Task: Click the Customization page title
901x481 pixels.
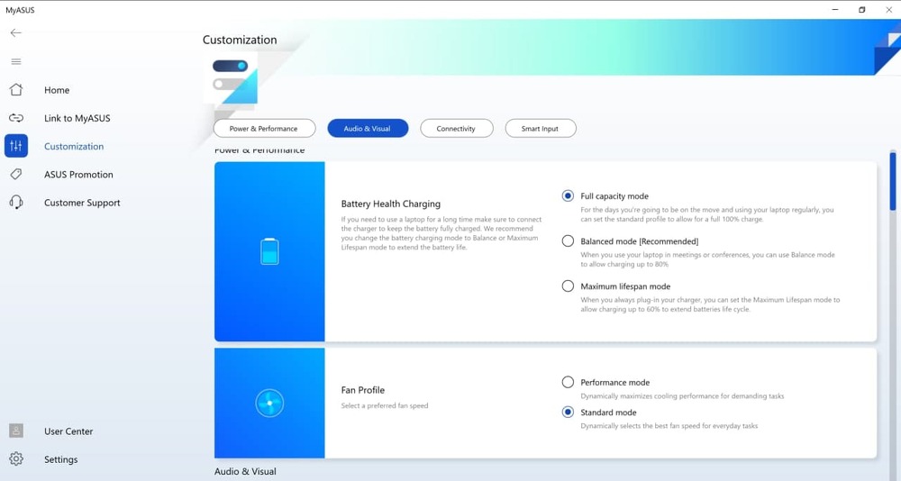Action: (x=240, y=40)
